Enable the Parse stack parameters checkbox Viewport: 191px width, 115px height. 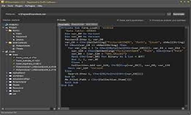point(118,20)
